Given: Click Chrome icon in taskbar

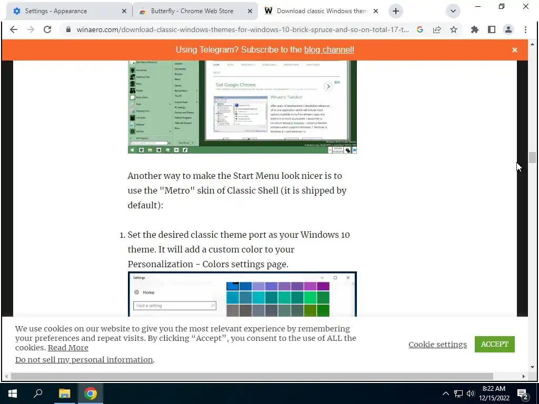Looking at the screenshot, I should pyautogui.click(x=91, y=393).
